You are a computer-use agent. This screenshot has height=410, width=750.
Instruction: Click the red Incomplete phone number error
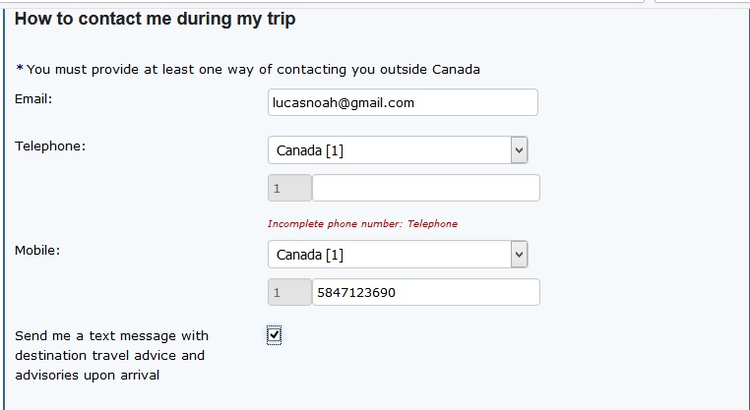(x=362, y=224)
